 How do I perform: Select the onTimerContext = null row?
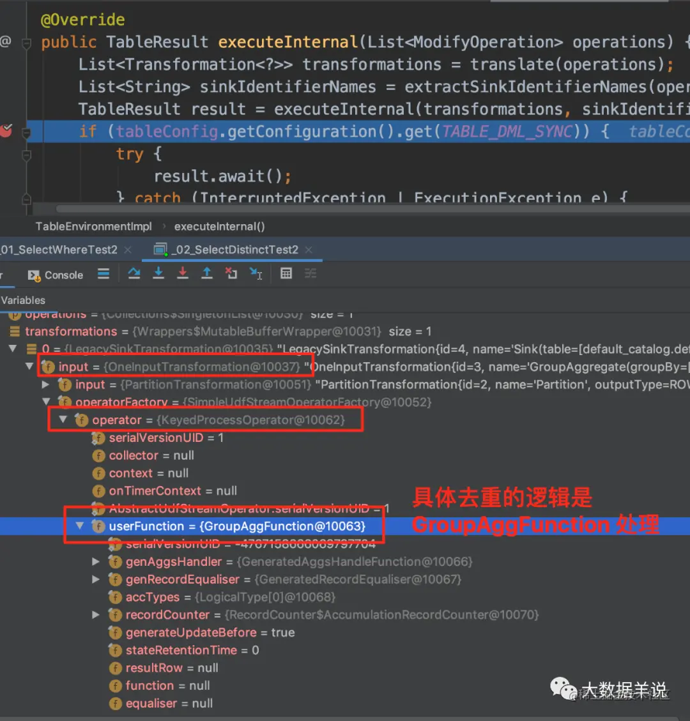click(345, 490)
